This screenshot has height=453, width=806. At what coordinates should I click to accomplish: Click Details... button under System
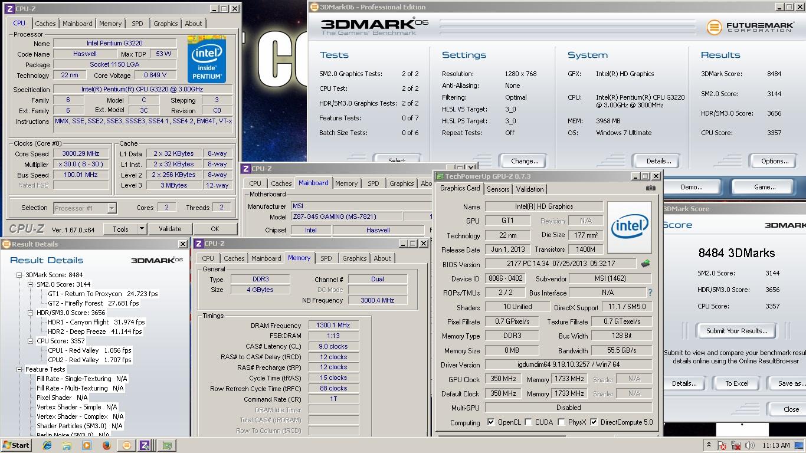click(x=658, y=161)
